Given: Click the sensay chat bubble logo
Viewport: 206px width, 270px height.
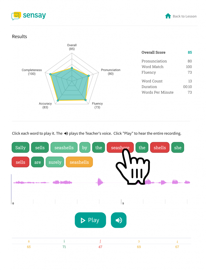Looking at the screenshot, I should (16, 16).
